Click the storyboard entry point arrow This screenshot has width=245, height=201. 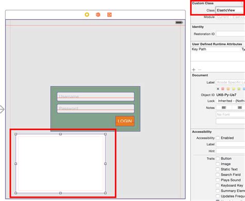click(x=2, y=109)
